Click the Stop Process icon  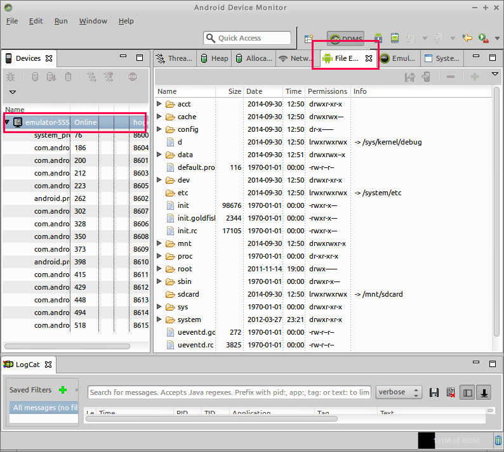click(x=133, y=77)
